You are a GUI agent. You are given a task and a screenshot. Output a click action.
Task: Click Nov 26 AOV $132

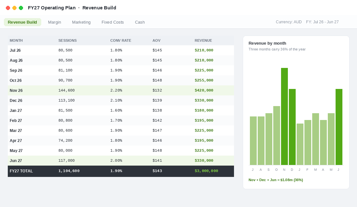click(x=157, y=90)
